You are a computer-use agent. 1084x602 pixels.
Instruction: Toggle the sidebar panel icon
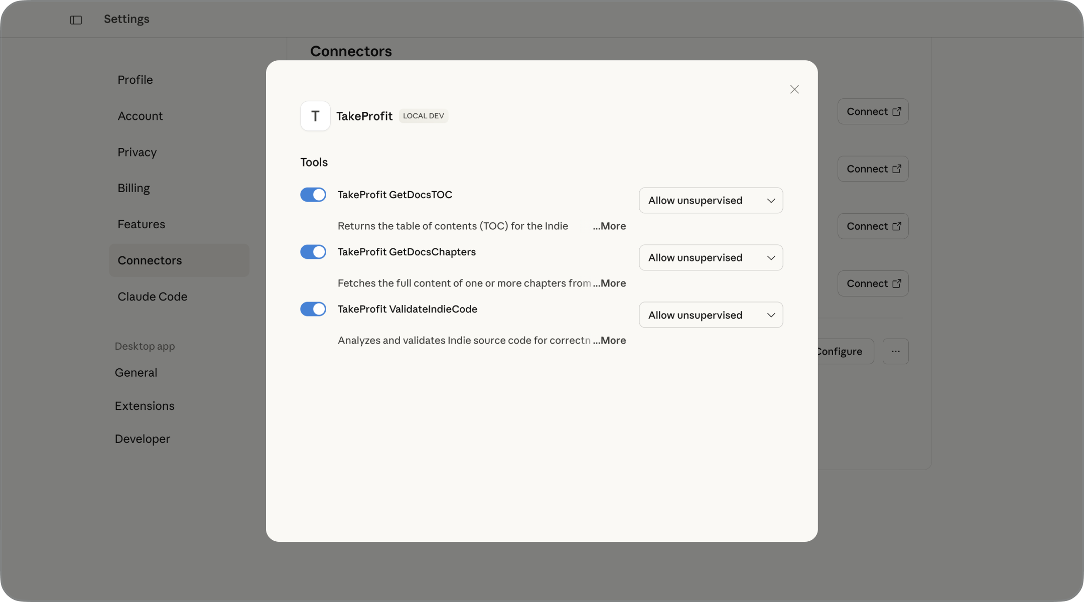(x=76, y=20)
